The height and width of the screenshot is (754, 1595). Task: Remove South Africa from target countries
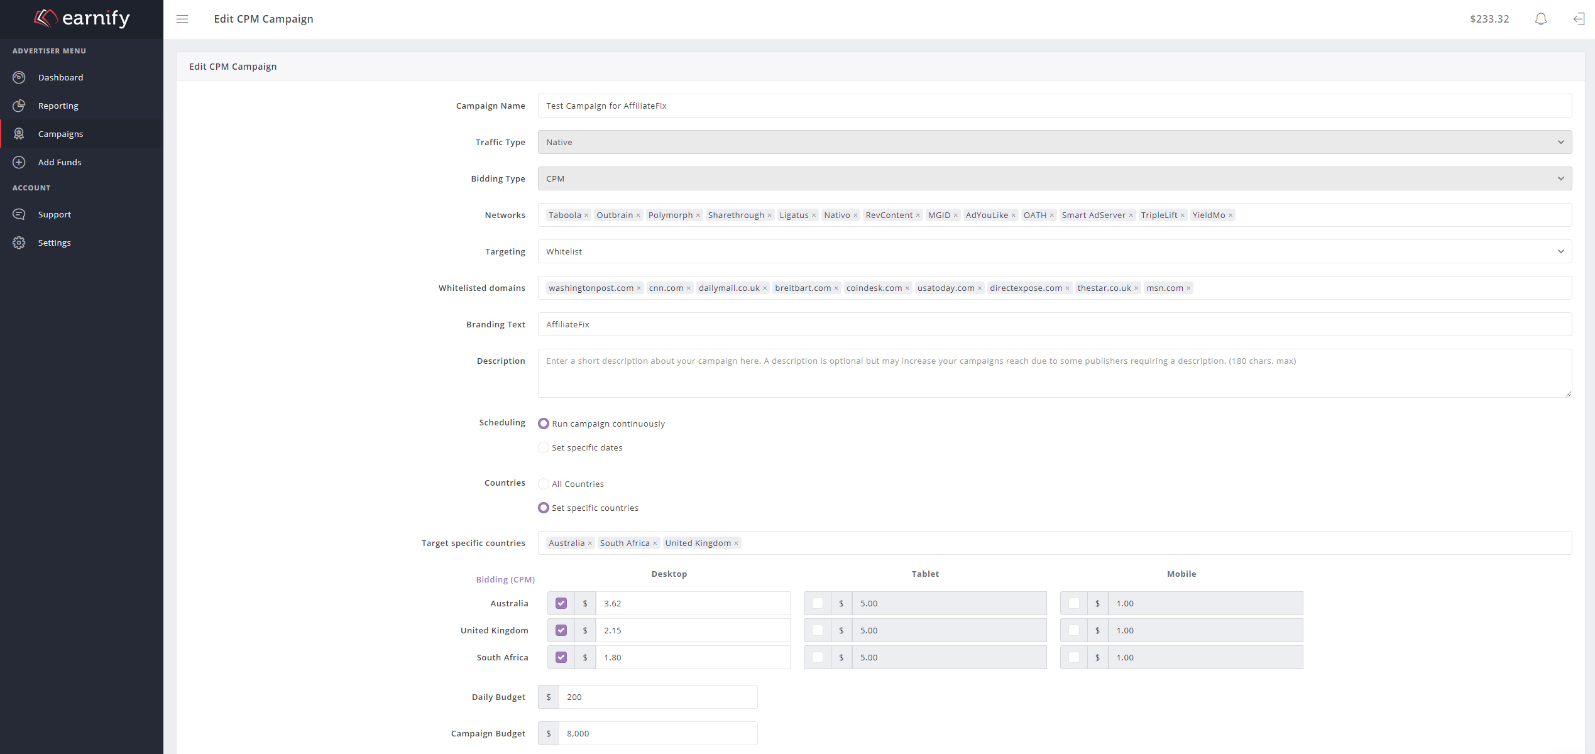click(655, 544)
